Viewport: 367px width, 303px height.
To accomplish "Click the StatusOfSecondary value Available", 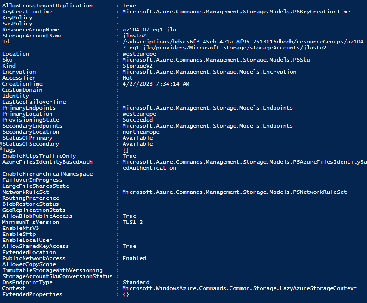I will click(x=137, y=144).
